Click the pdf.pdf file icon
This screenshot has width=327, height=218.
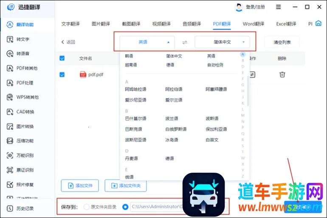[x=83, y=75]
